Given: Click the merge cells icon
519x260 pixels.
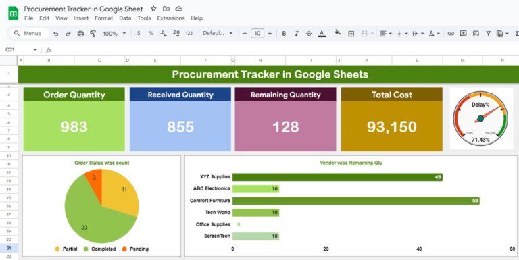Looking at the screenshot, I should [x=364, y=33].
